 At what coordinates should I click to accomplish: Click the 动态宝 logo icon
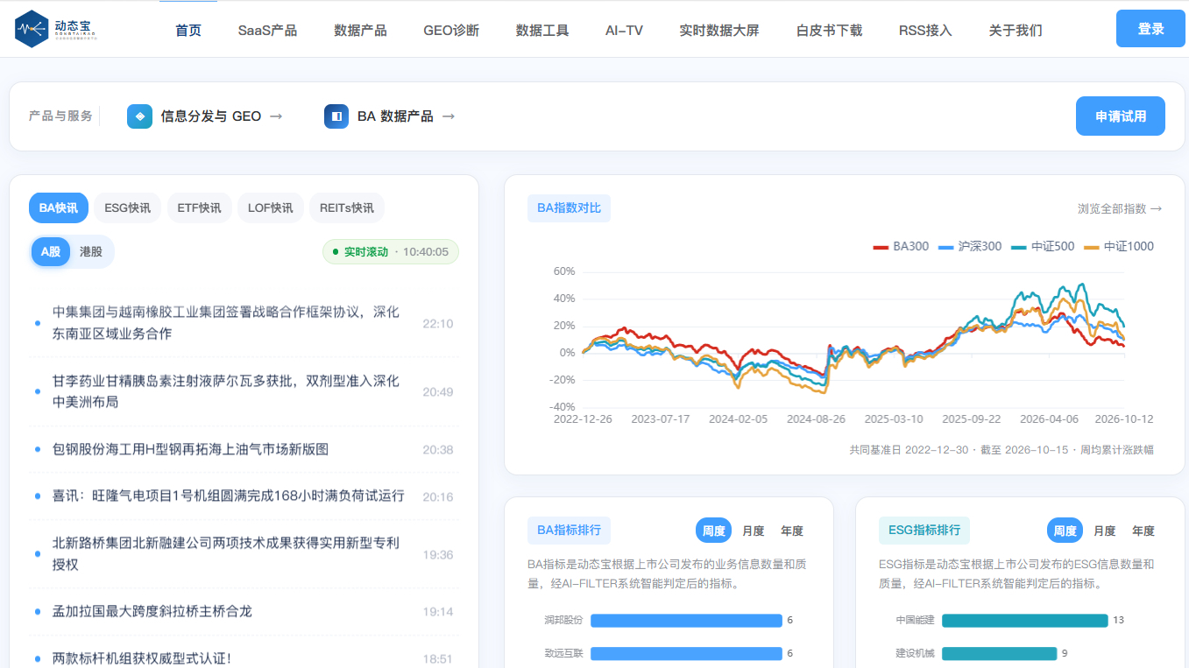click(x=32, y=29)
